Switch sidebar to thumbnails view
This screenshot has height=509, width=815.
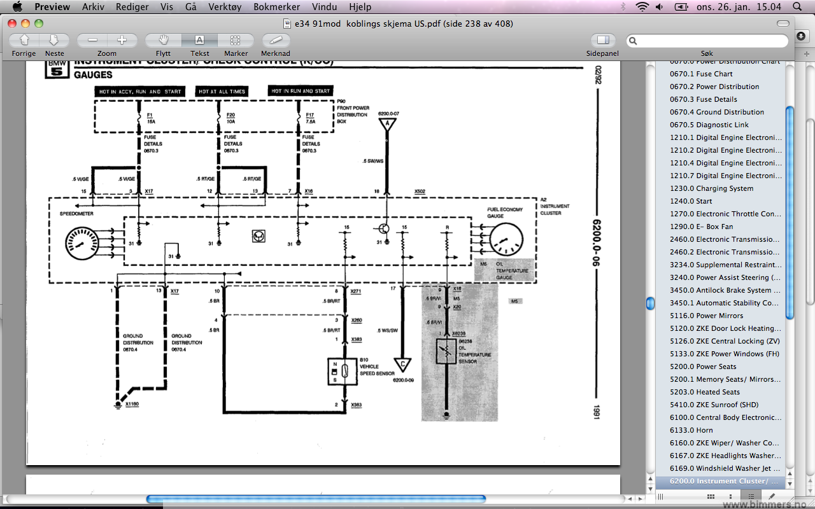pyautogui.click(x=731, y=496)
